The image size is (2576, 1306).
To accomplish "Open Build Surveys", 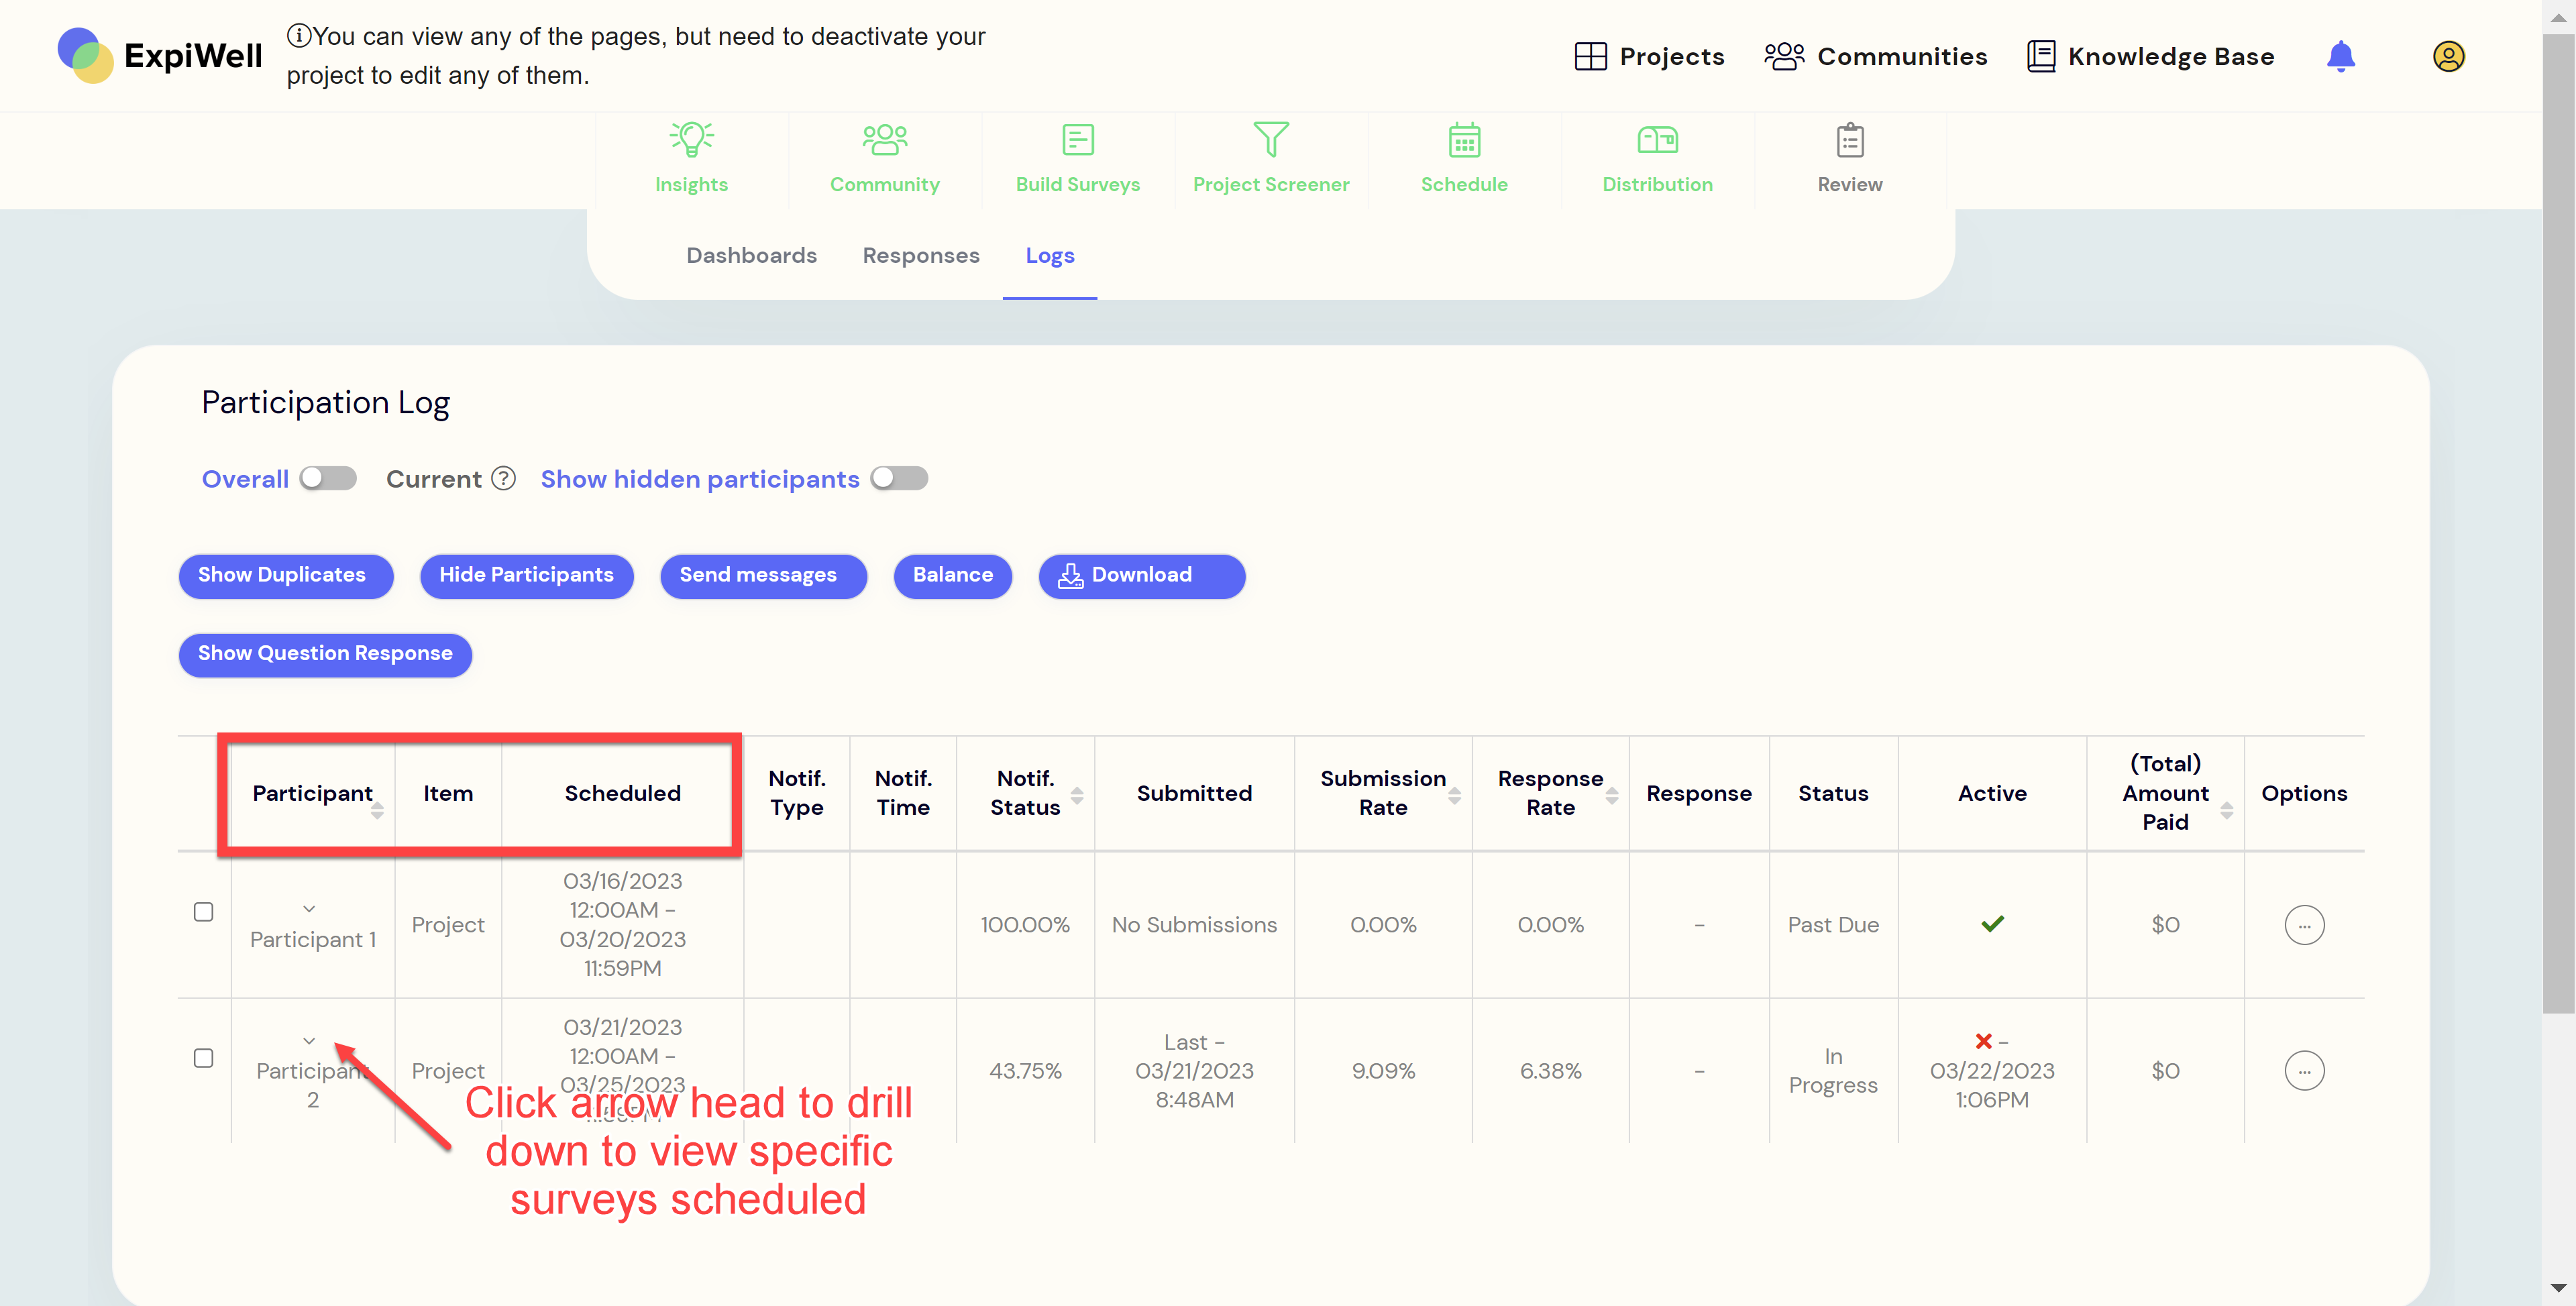I will click(x=1077, y=157).
